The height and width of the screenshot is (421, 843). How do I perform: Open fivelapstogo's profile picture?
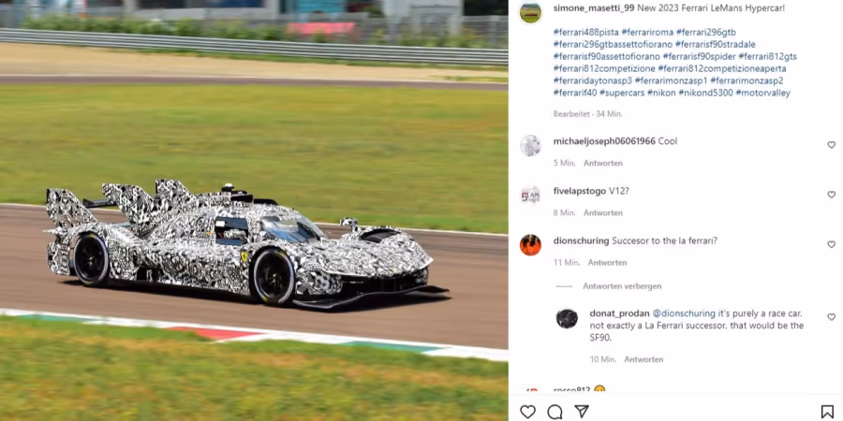coord(530,196)
